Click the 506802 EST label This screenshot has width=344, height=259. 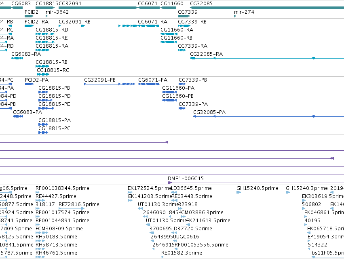tap(311, 204)
